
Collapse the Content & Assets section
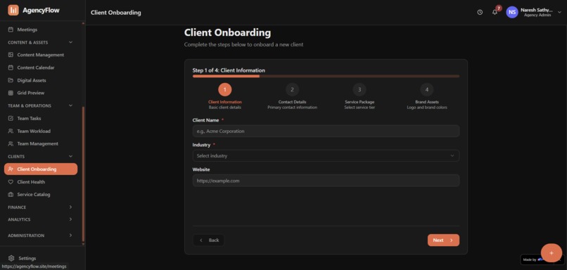tap(70, 42)
